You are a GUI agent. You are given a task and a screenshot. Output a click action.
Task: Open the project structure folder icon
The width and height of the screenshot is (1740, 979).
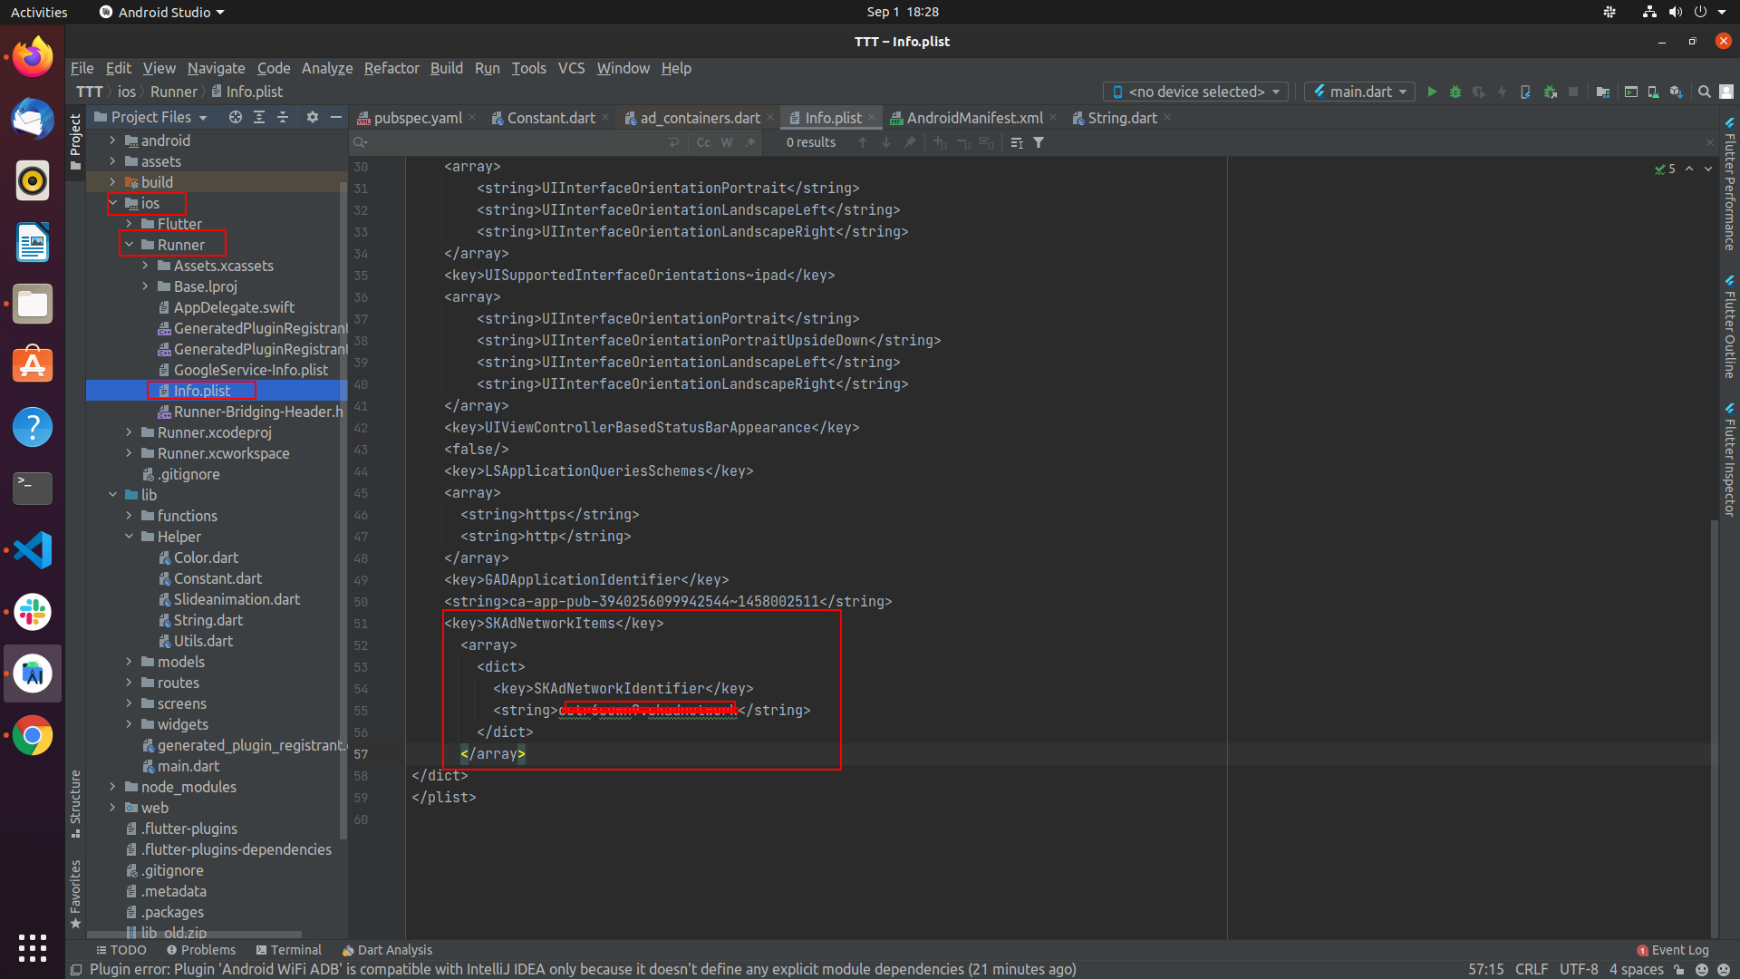point(1603,92)
